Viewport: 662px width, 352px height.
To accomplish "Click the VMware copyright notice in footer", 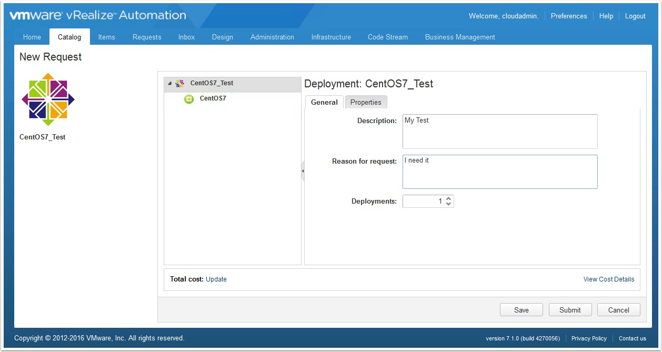I will pos(99,338).
